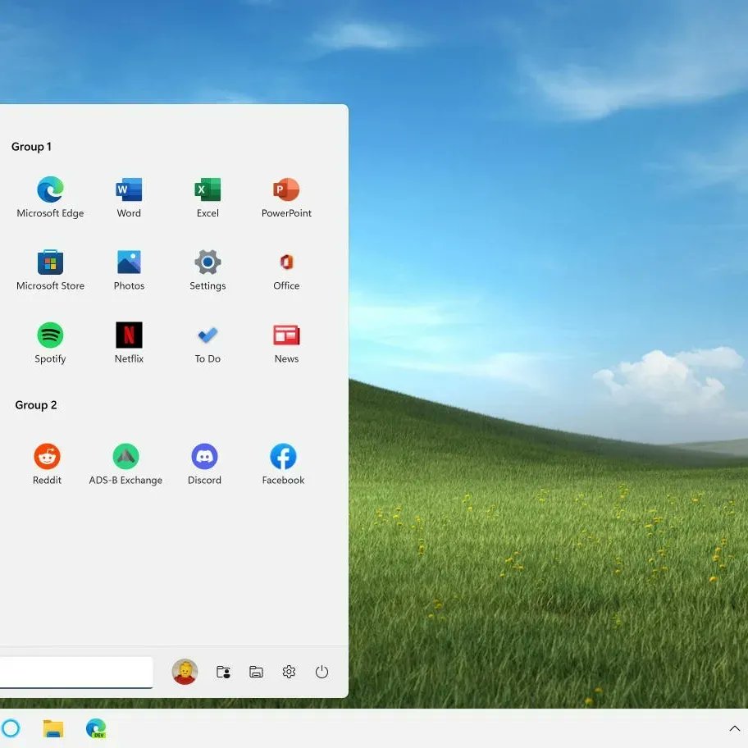
Task: Open PowerPoint
Action: [x=285, y=189]
